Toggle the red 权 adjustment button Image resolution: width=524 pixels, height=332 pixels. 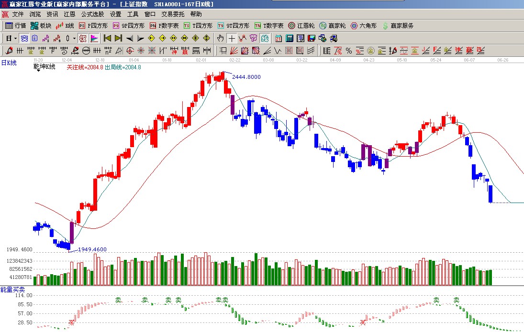(83, 38)
